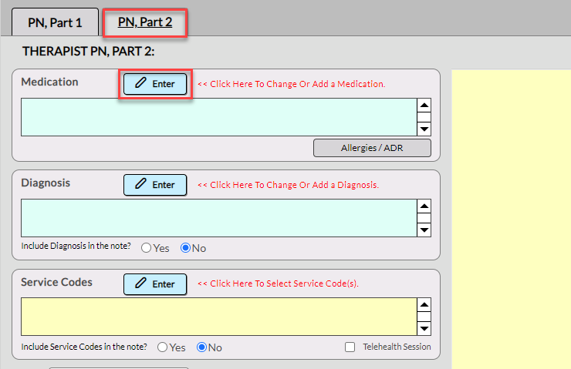
Task: Click the pencil icon in Diagnosis Enter button
Action: 140,185
